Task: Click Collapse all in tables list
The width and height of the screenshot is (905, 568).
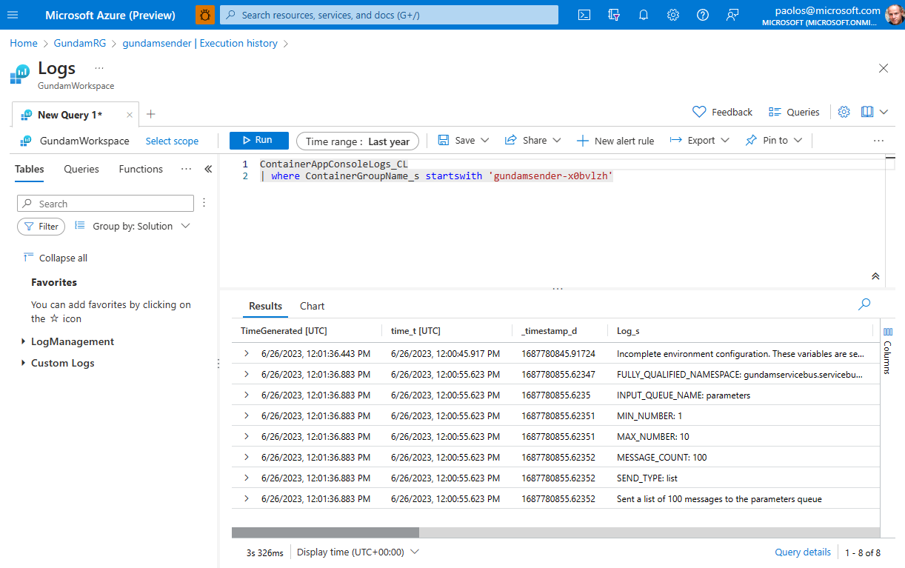Action: [x=56, y=258]
